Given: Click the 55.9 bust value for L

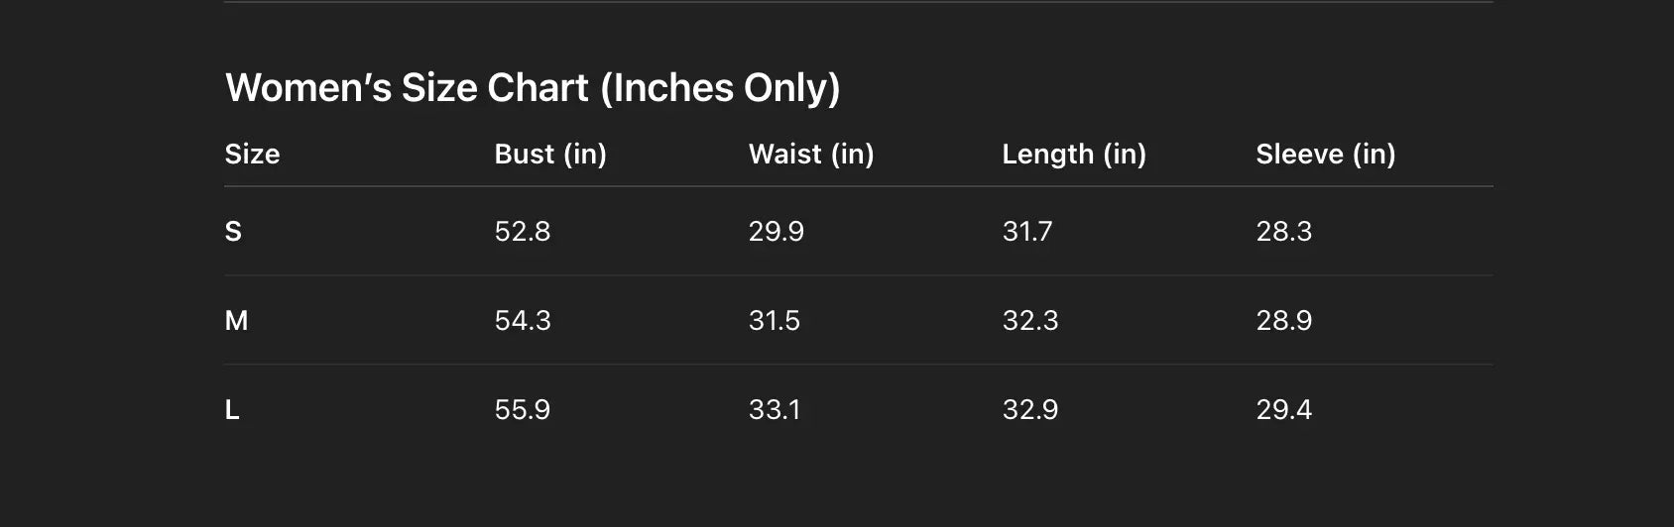Looking at the screenshot, I should (x=523, y=410).
